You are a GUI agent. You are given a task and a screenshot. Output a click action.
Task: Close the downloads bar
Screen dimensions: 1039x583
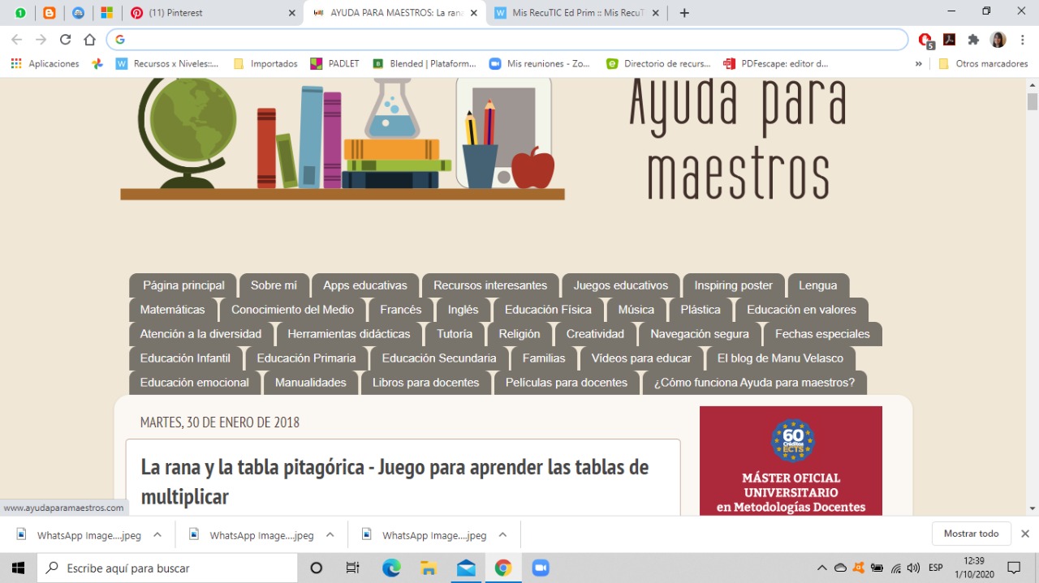coord(1025,534)
